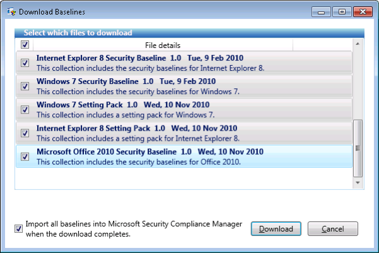Uncheck the select-all checkbox beside File details
Screen dimensions: 379x253
pos(25,45)
